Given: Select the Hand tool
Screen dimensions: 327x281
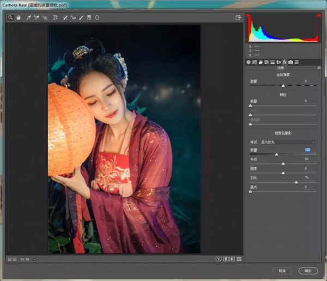Looking at the screenshot, I should click(17, 17).
